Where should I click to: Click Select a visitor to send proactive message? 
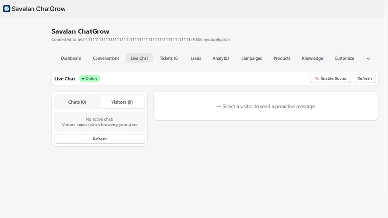(266, 106)
